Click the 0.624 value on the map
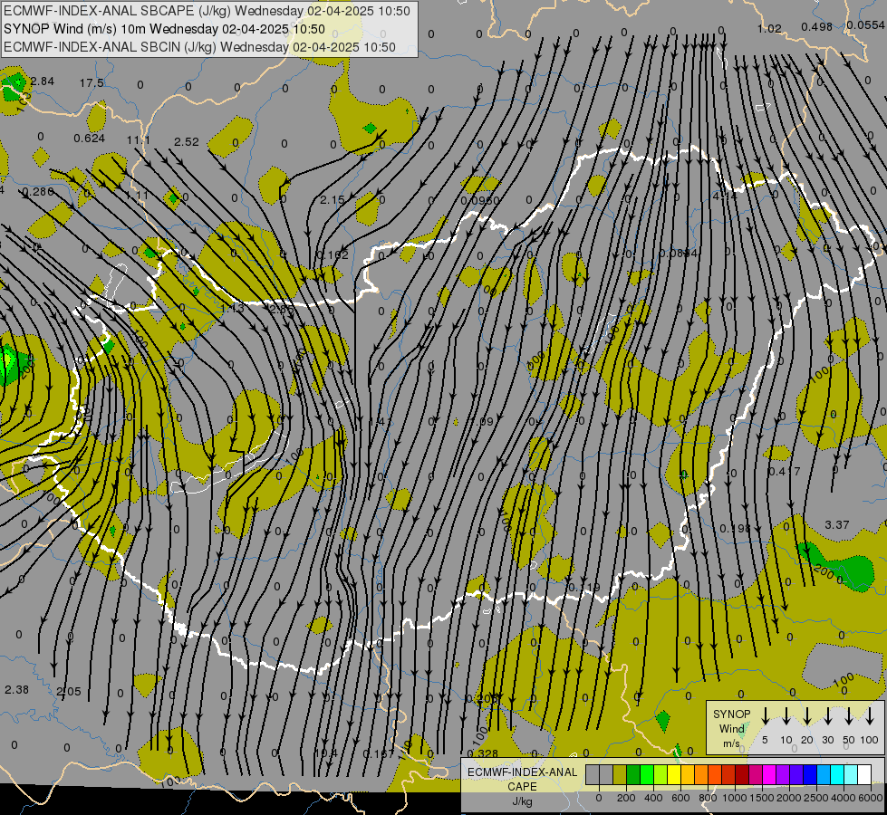Screen dimensions: 887x815 [90, 138]
